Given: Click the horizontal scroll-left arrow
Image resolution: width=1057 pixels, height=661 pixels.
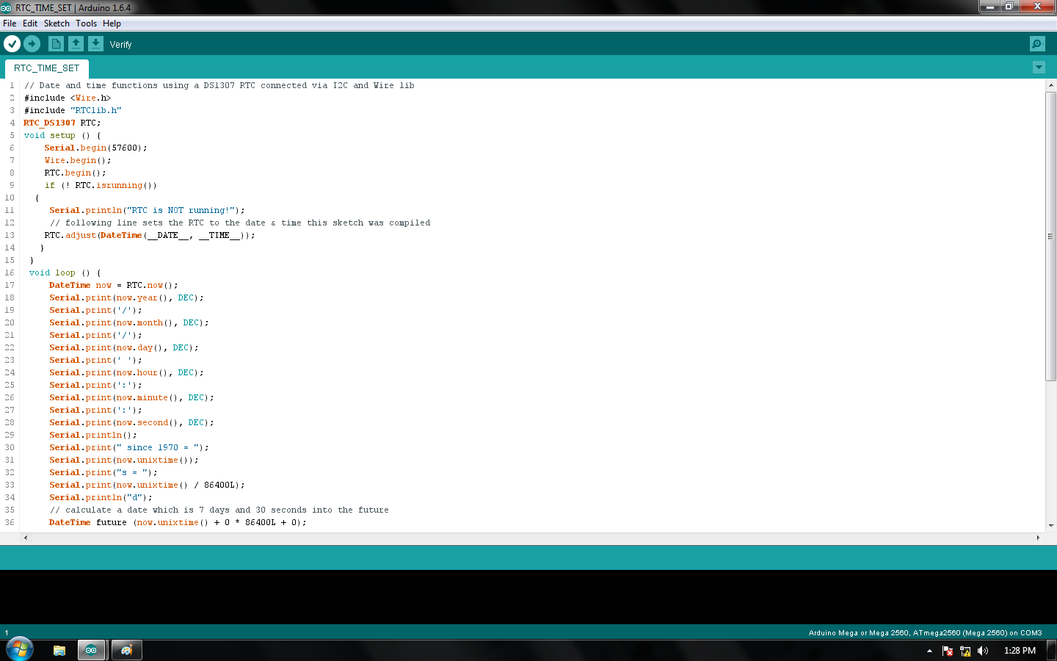Looking at the screenshot, I should click(x=26, y=538).
